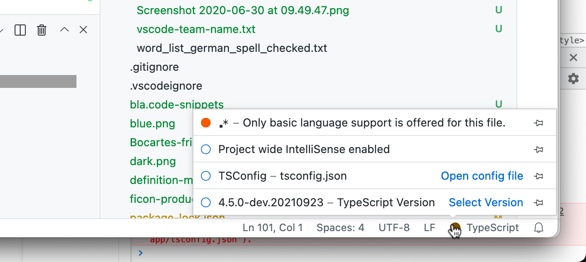Pin the TypeScript Version status entry

[539, 202]
